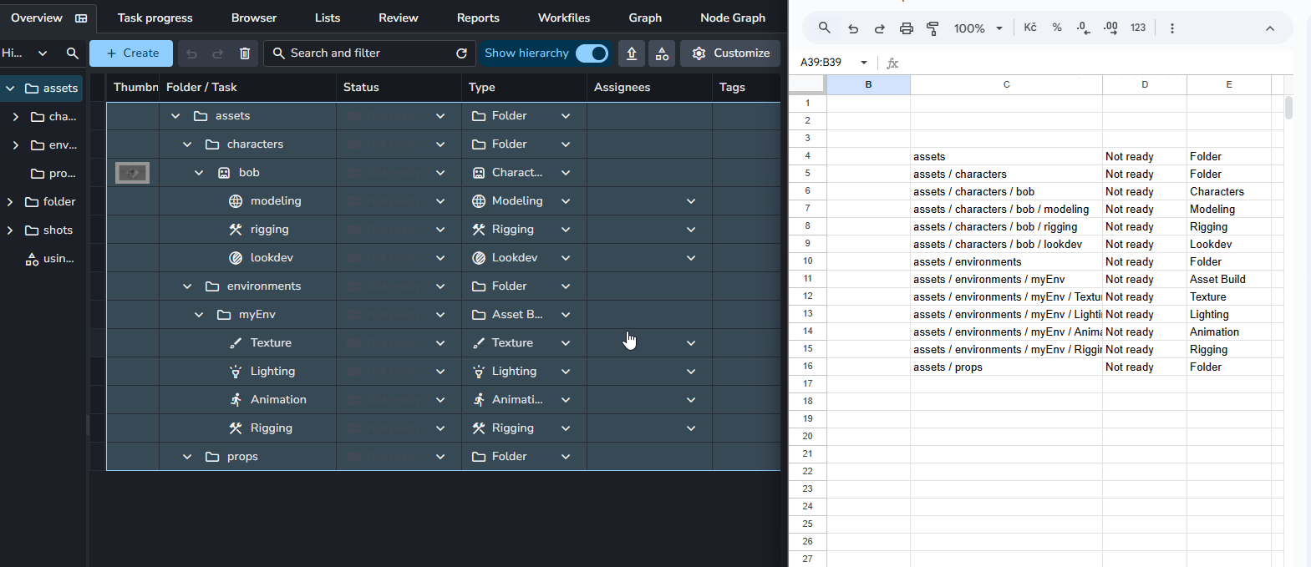Click the decrease decimal places icon

1083,28
